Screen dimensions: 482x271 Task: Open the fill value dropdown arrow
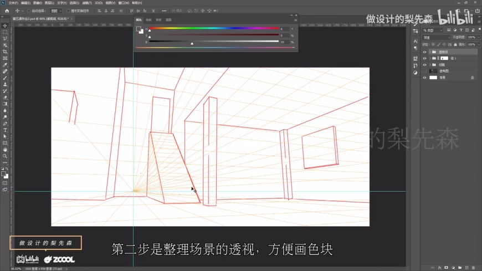tap(479, 44)
